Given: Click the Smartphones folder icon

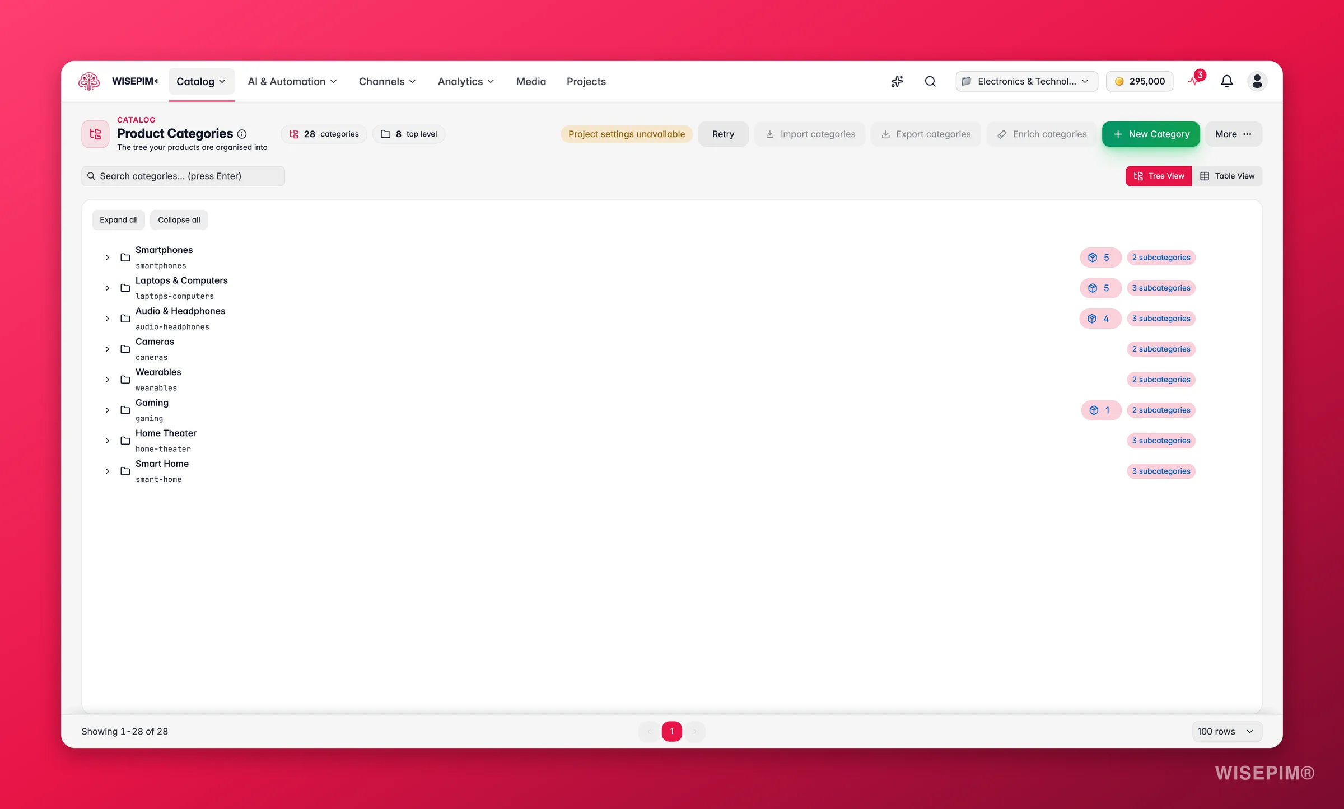Looking at the screenshot, I should [125, 258].
